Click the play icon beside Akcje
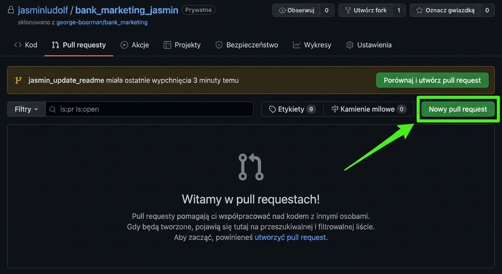 click(124, 45)
